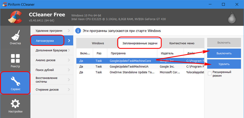Viewport: 244px width, 118px height.
Task: Open Удаление программ menu item
Action: [52, 31]
